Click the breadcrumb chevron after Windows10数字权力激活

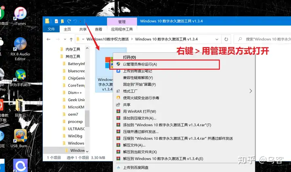click(x=132, y=39)
